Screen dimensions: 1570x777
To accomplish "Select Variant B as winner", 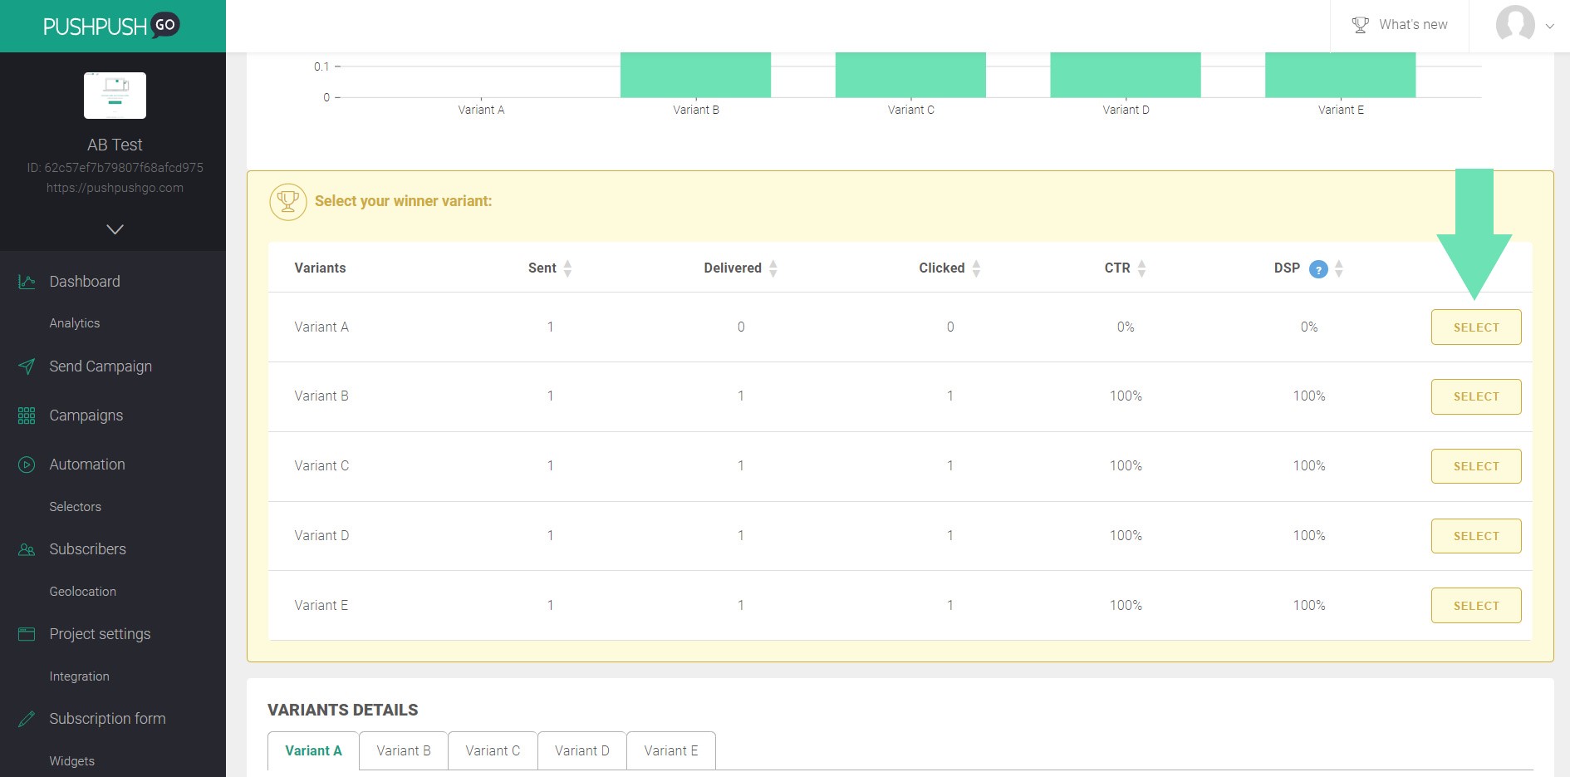I will coord(1476,396).
